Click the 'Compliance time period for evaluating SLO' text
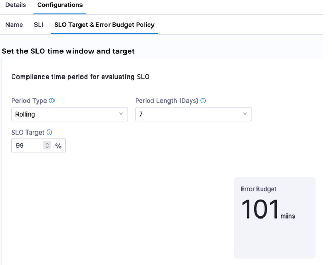Screen dimensions: 332x265 pyautogui.click(x=80, y=77)
